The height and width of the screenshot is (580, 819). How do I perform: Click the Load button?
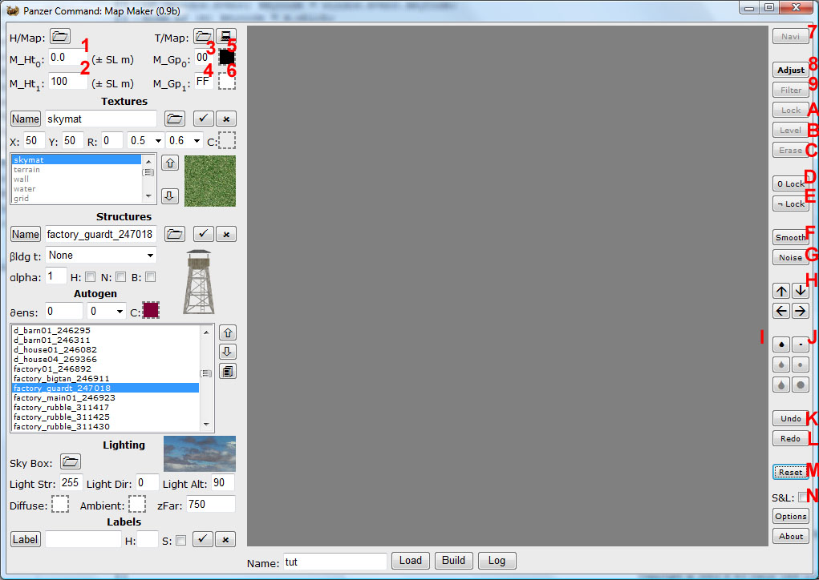click(x=411, y=561)
